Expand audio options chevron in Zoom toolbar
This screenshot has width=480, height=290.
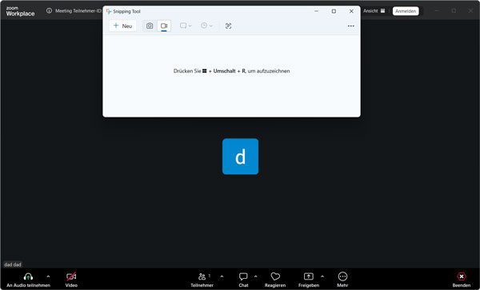coord(48,276)
